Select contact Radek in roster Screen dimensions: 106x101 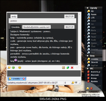point(94,15)
